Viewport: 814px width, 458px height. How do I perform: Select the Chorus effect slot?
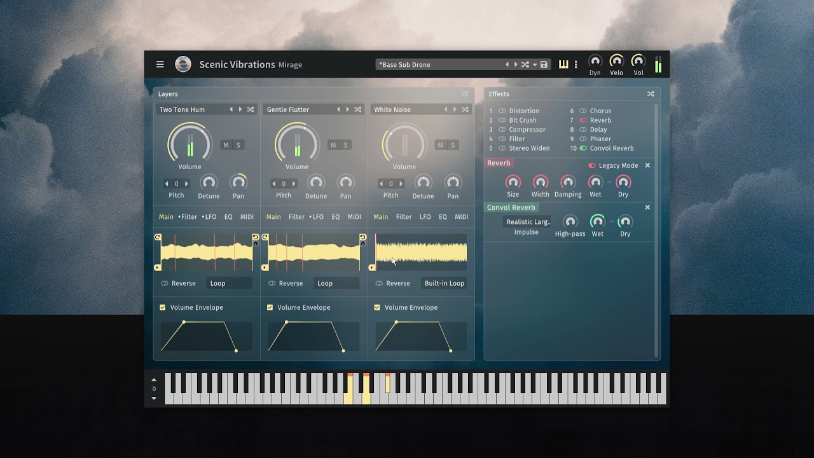point(600,111)
